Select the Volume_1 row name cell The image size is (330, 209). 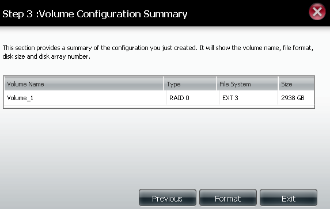point(85,98)
